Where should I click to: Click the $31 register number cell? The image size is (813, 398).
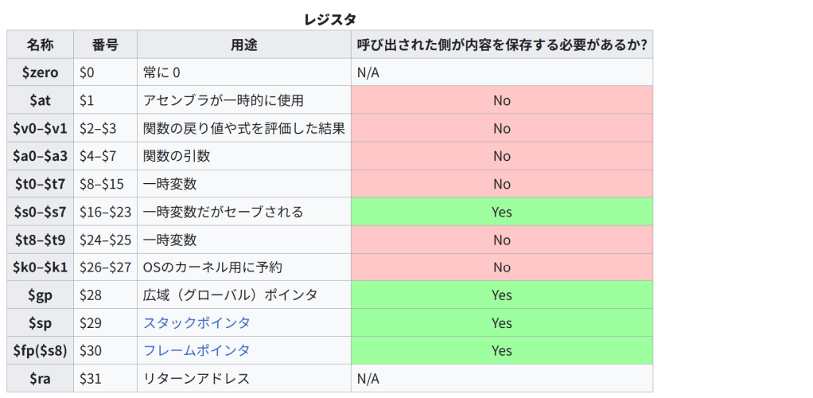point(105,378)
